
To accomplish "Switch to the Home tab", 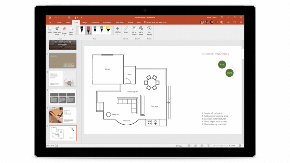I will coord(59,22).
